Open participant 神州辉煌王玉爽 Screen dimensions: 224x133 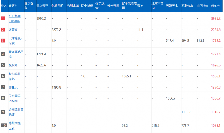coord(16,126)
